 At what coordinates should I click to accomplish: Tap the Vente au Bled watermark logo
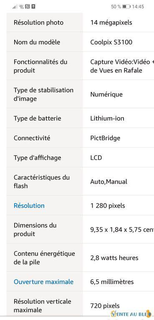coord(131,314)
